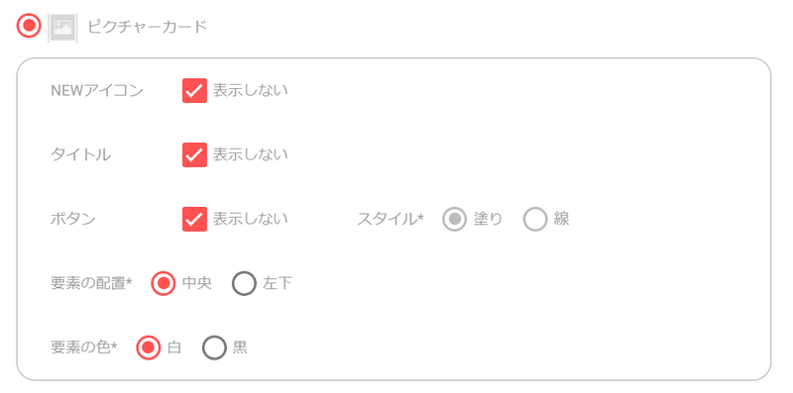Select the ピクチャーカード radio button circle
The height and width of the screenshot is (393, 793).
click(29, 26)
